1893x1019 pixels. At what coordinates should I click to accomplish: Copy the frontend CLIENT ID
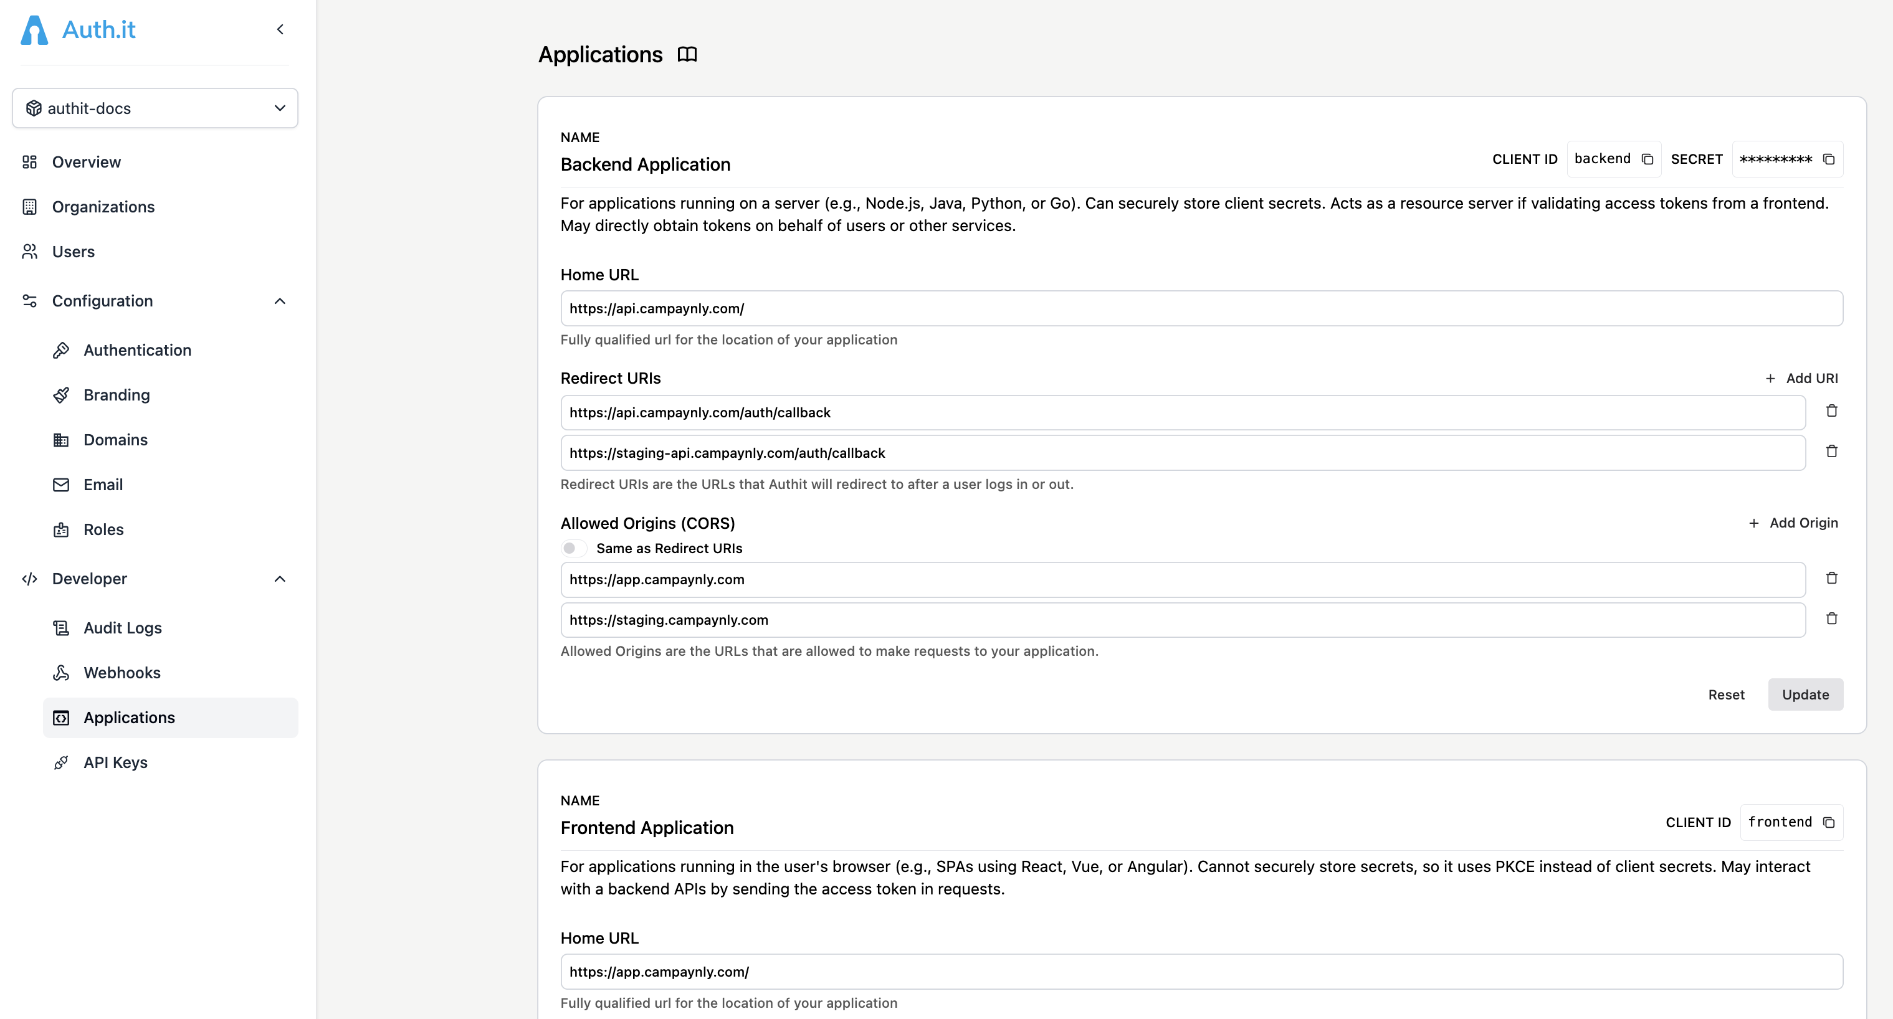[x=1830, y=822]
